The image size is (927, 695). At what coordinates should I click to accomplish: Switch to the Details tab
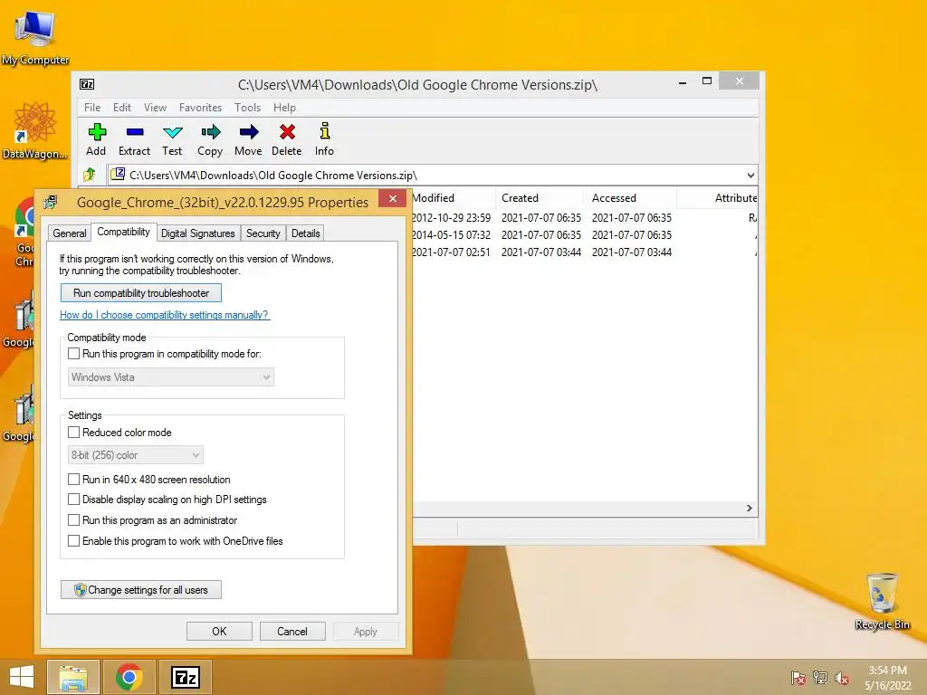click(306, 233)
